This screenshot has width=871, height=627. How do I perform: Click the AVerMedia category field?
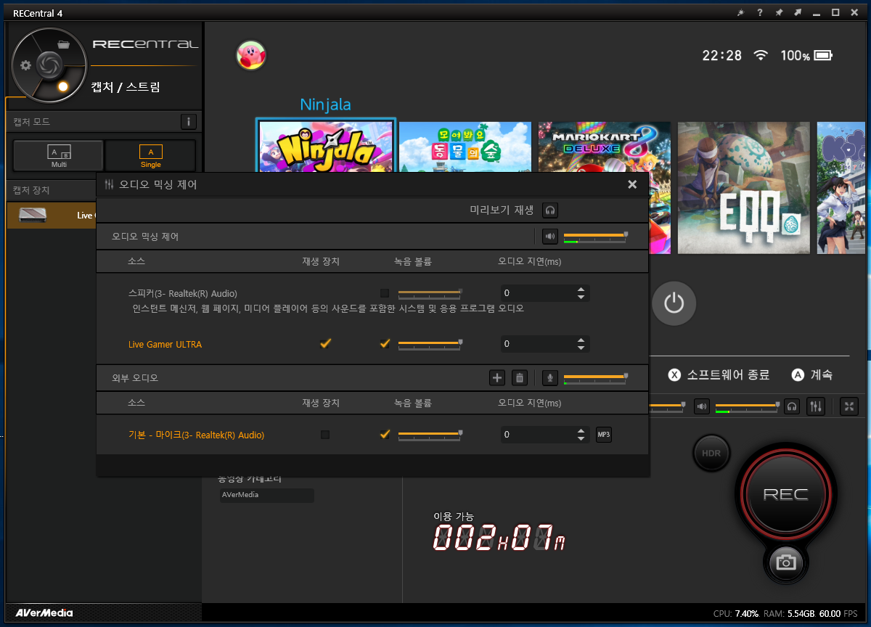pyautogui.click(x=267, y=495)
